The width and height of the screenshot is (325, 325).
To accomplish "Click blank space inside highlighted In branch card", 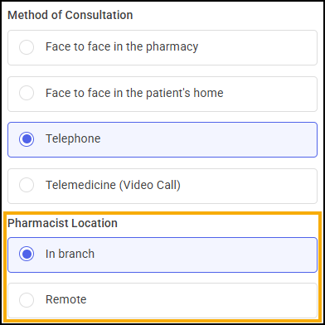I will pyautogui.click(x=205, y=255).
